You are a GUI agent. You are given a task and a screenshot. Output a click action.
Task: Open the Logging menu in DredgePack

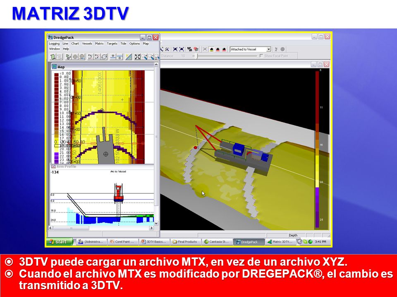(x=54, y=44)
